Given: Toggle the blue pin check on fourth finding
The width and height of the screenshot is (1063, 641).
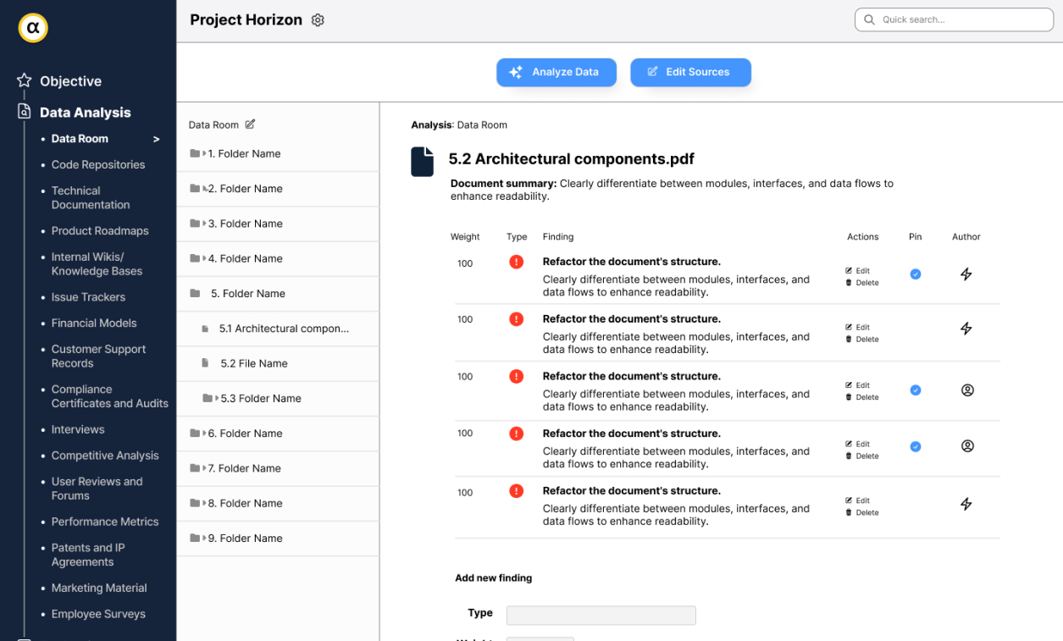Looking at the screenshot, I should point(916,446).
